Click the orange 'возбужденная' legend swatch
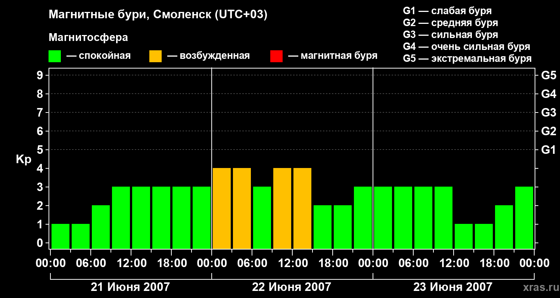560x298 pixels. (155, 56)
